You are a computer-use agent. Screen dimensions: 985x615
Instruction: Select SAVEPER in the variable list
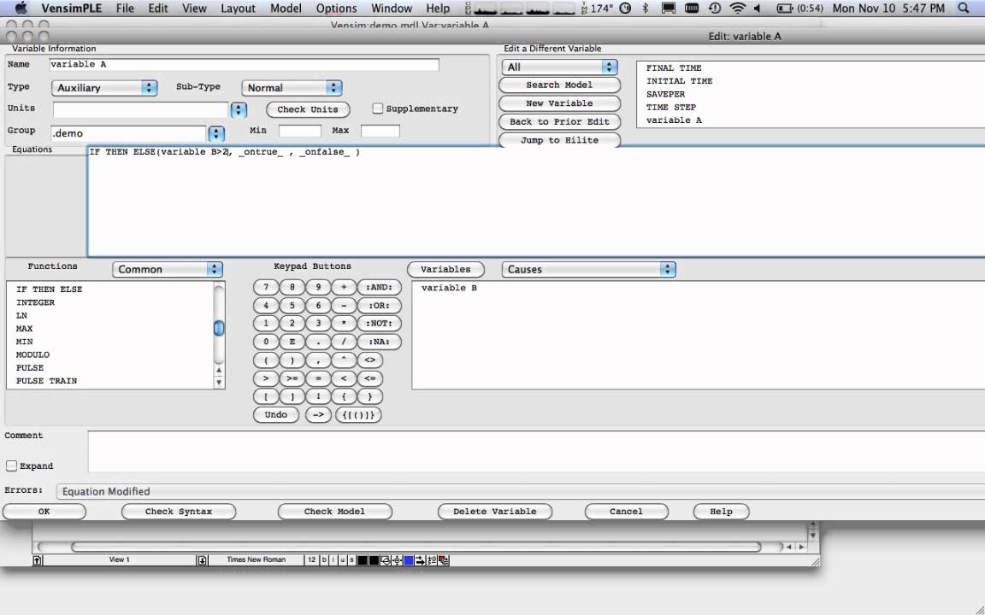point(665,94)
